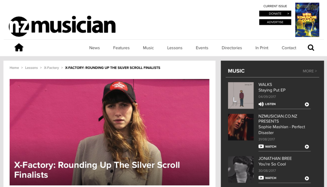Open the News menu
Screen dimensions: 327x187
click(x=95, y=48)
